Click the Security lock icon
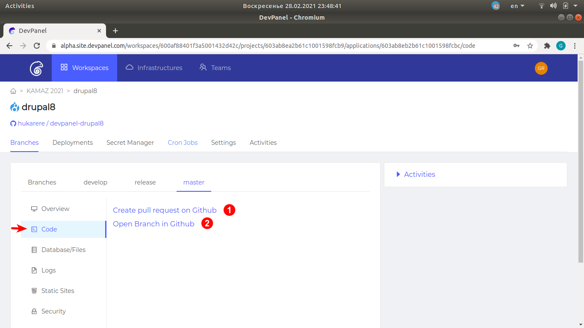This screenshot has height=328, width=584. coord(34,311)
